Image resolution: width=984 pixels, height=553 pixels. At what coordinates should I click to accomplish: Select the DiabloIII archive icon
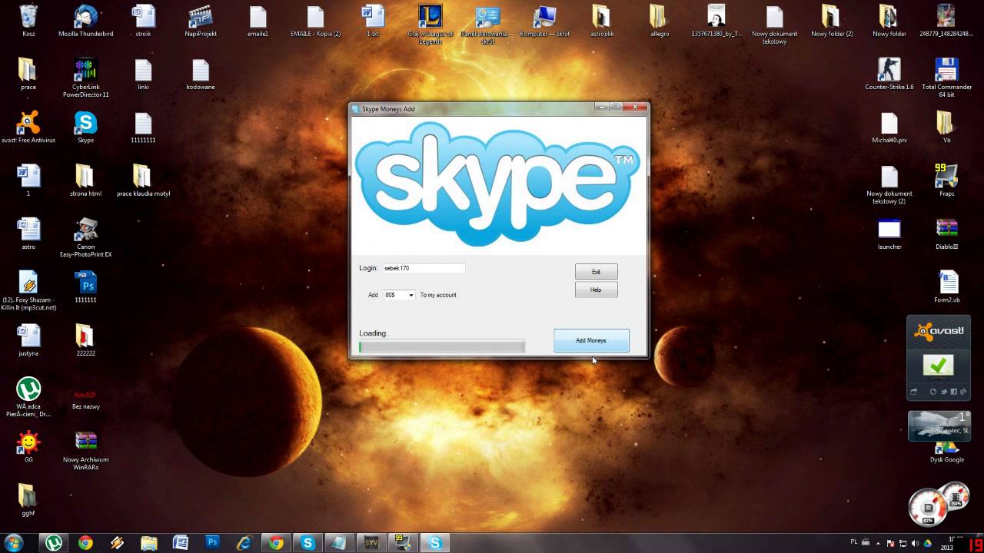coord(946,233)
